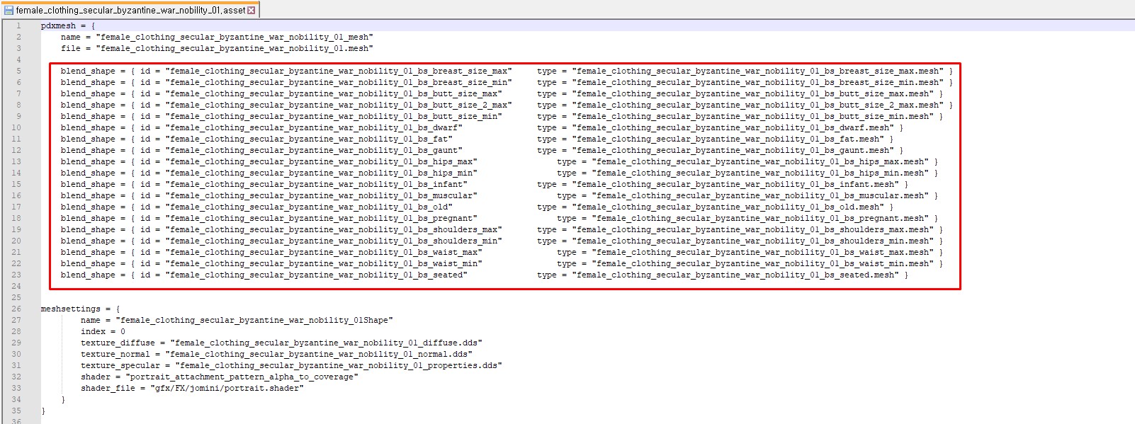The image size is (1135, 424).
Task: Click the texture_normal value ending '01_normal.dds'
Action: point(319,354)
